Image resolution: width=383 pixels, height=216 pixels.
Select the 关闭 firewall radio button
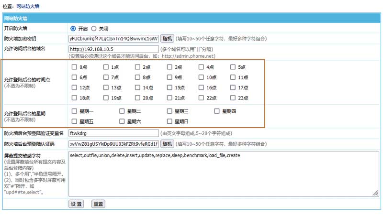94,28
